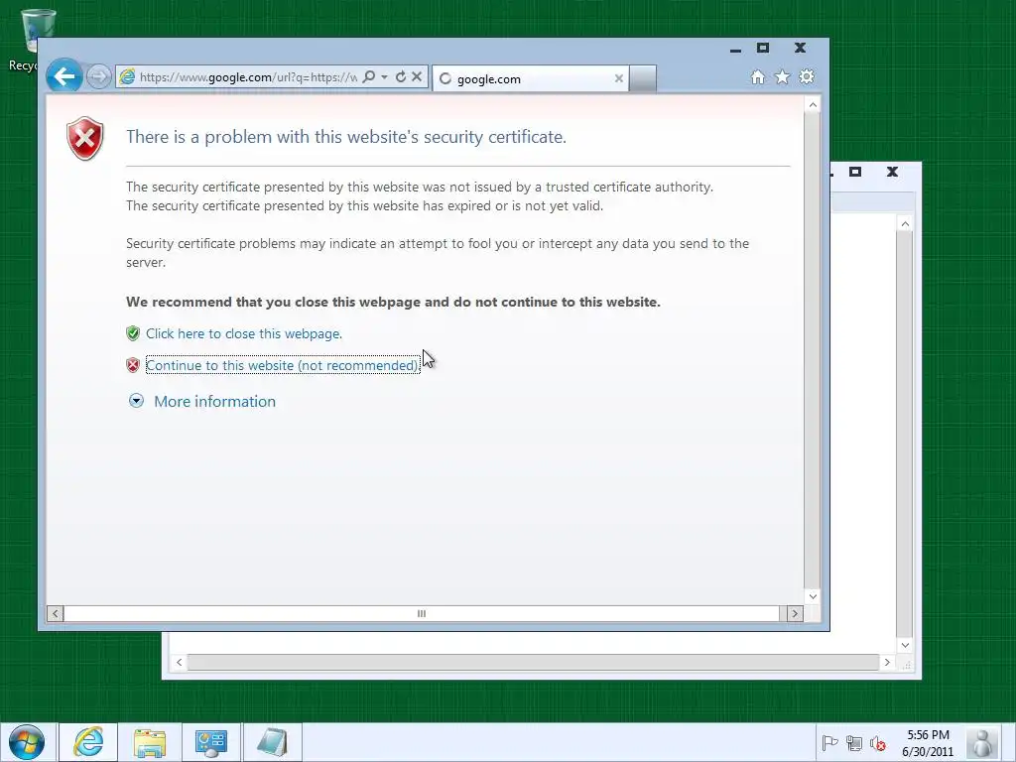Stop loading with the address bar X
The width and height of the screenshot is (1016, 762).
[x=417, y=76]
